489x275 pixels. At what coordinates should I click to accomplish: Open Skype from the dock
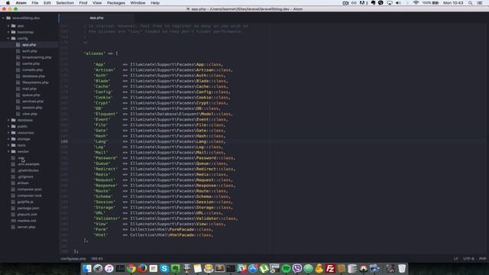pos(164,268)
